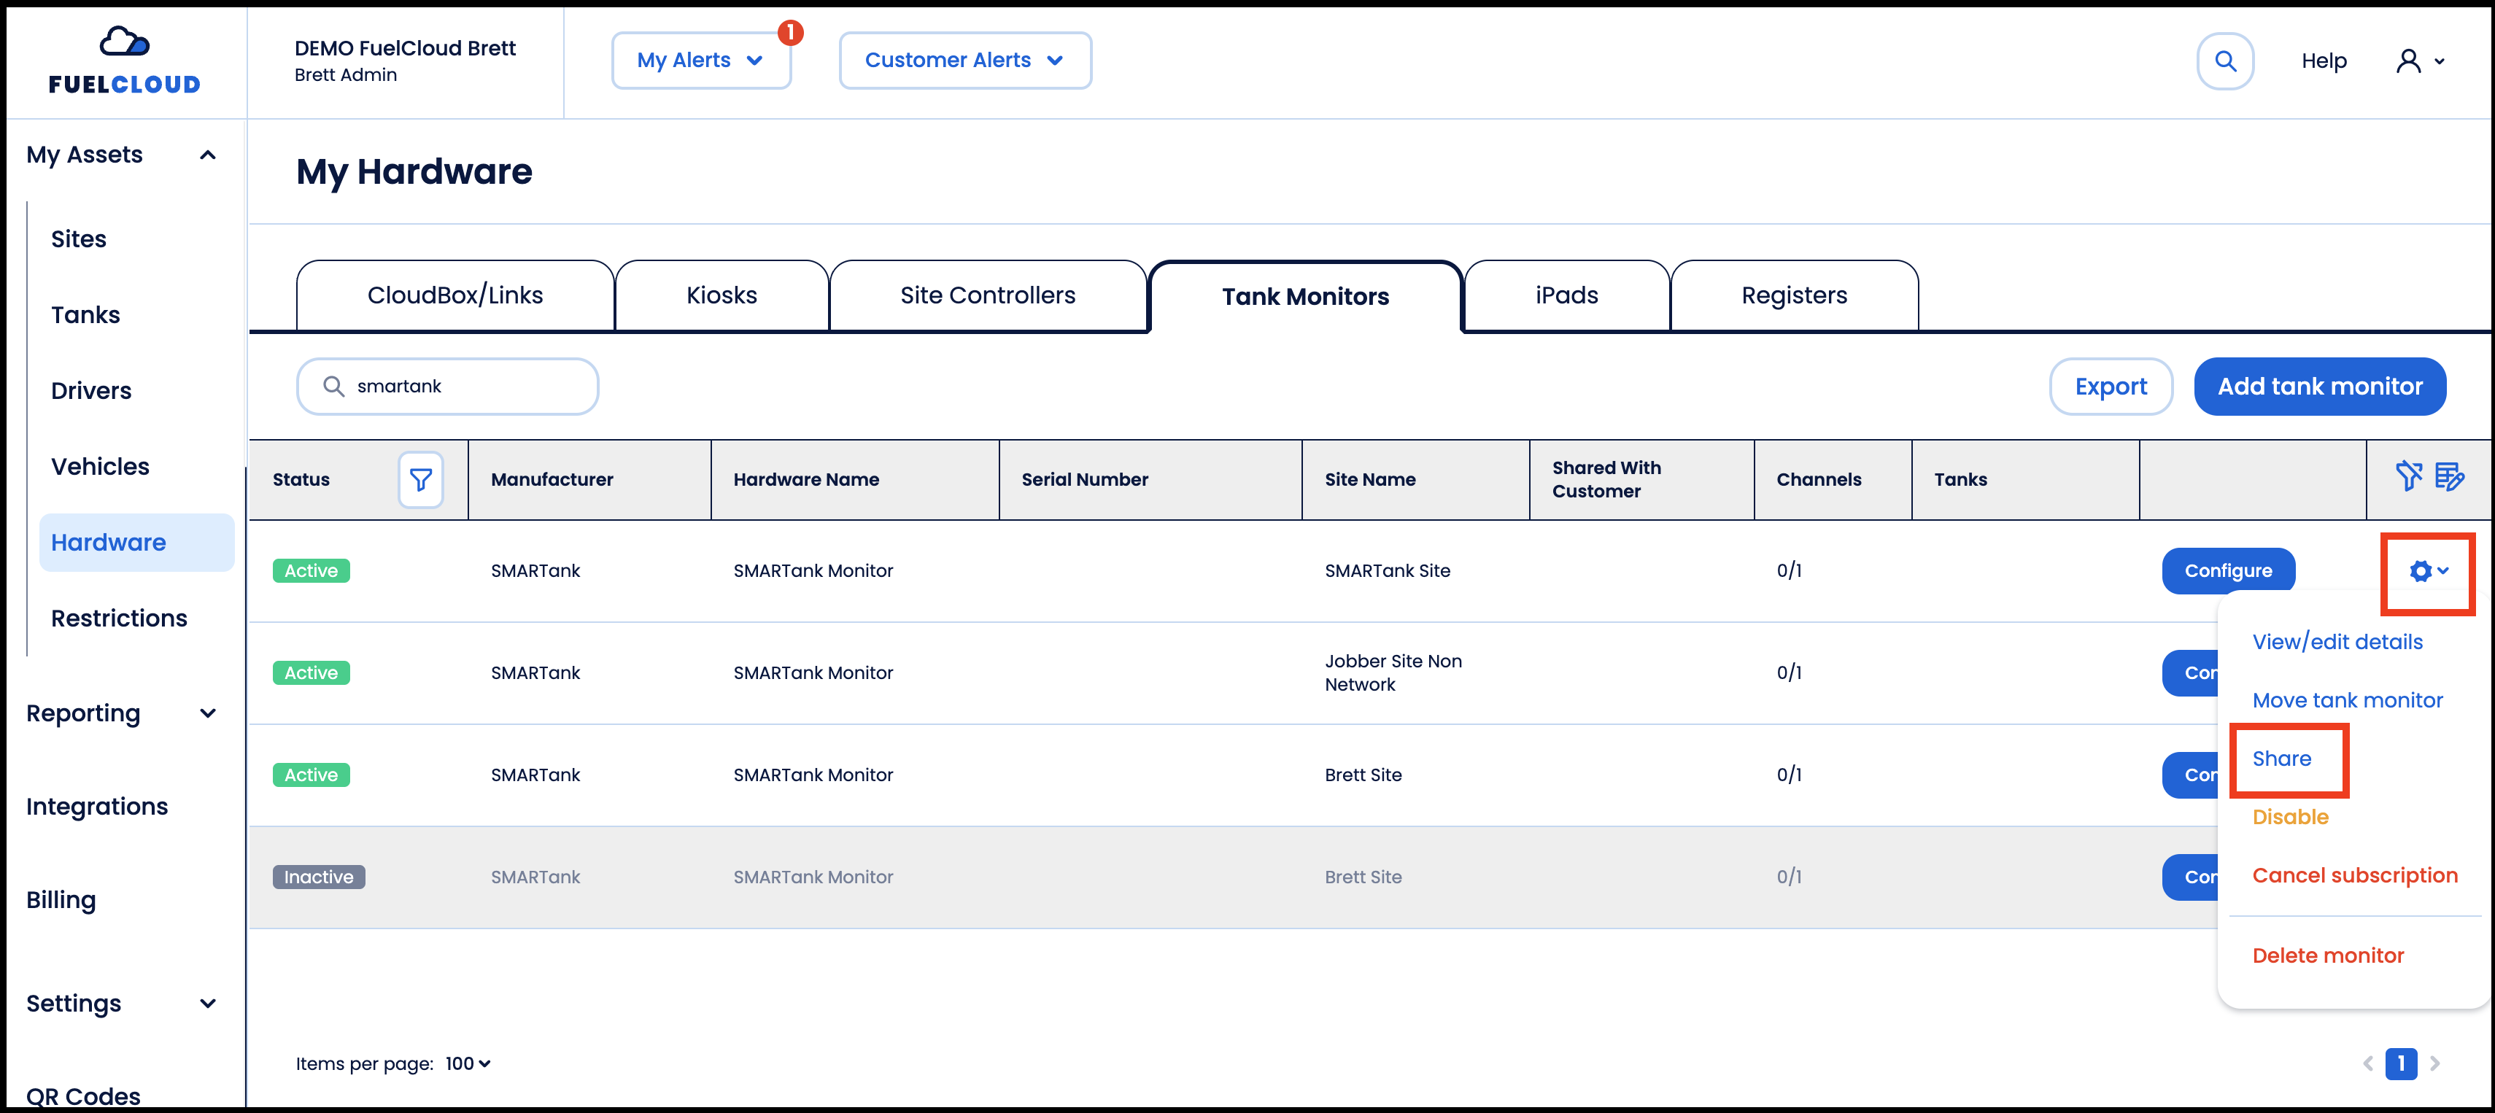Change items per page dropdown
Viewport: 2495px width, 1113px height.
pos(468,1063)
